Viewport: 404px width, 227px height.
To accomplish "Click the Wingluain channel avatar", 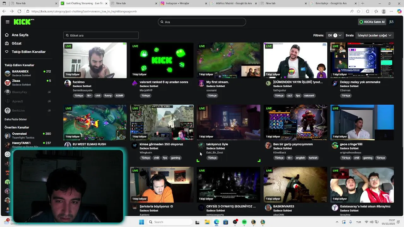I will click(x=134, y=145).
